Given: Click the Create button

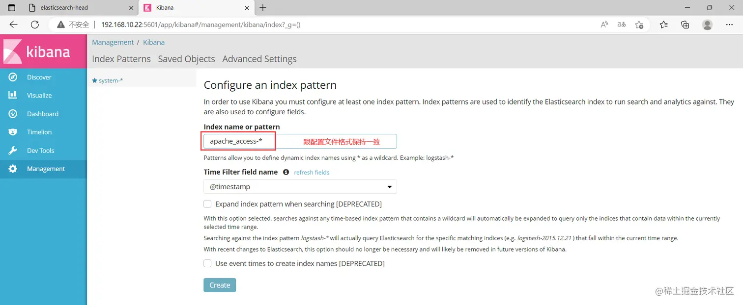Looking at the screenshot, I should click(220, 285).
